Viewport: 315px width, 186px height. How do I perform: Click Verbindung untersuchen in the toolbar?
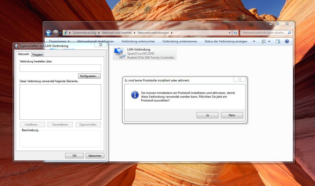(138, 41)
